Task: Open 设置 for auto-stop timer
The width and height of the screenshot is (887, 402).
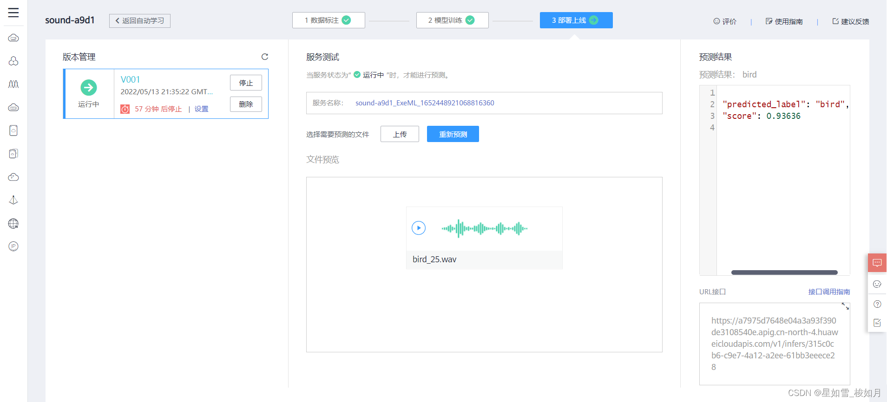Action: 201,109
